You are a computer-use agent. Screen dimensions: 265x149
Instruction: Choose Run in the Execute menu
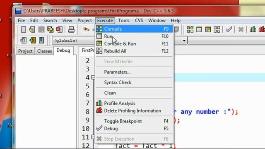click(134, 36)
